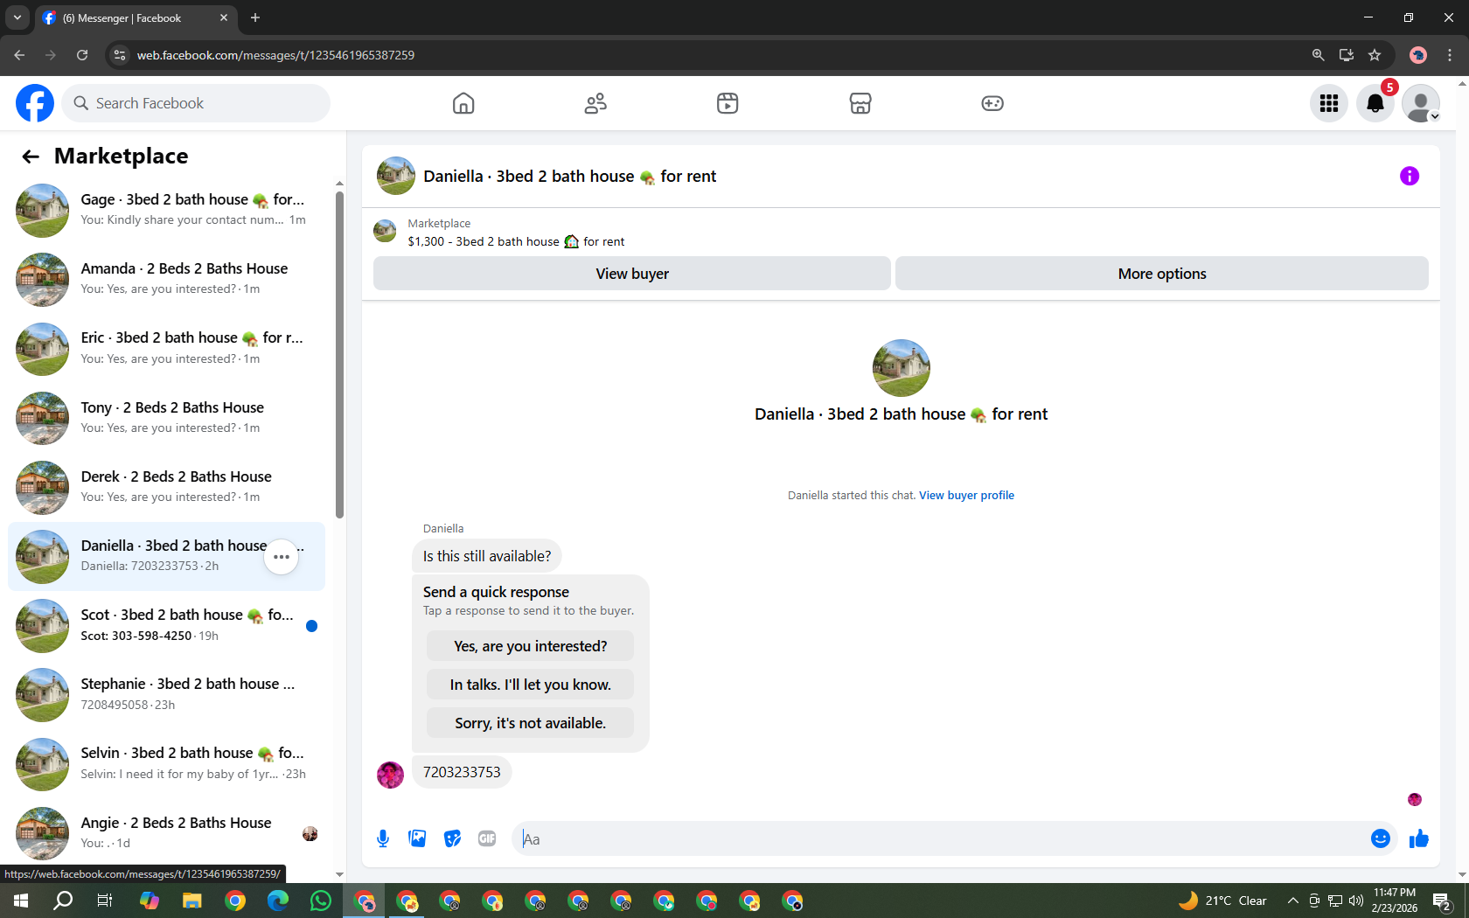The width and height of the screenshot is (1469, 918).
Task: Send 'In talks. I'll let you know.' response
Action: coord(530,685)
